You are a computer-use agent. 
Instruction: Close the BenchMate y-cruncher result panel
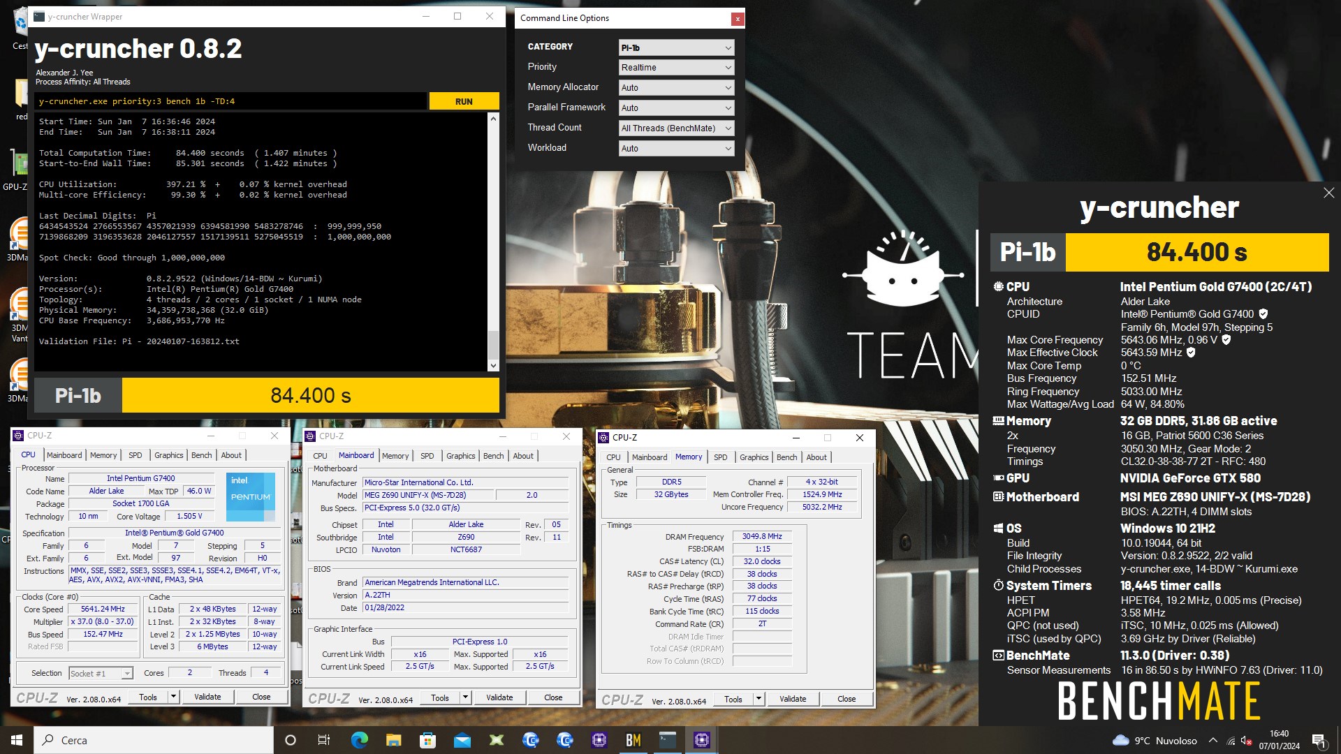[1328, 193]
